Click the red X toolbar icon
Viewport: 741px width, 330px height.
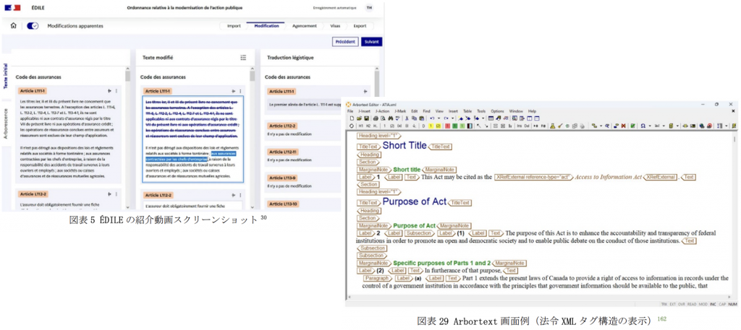click(x=623, y=126)
